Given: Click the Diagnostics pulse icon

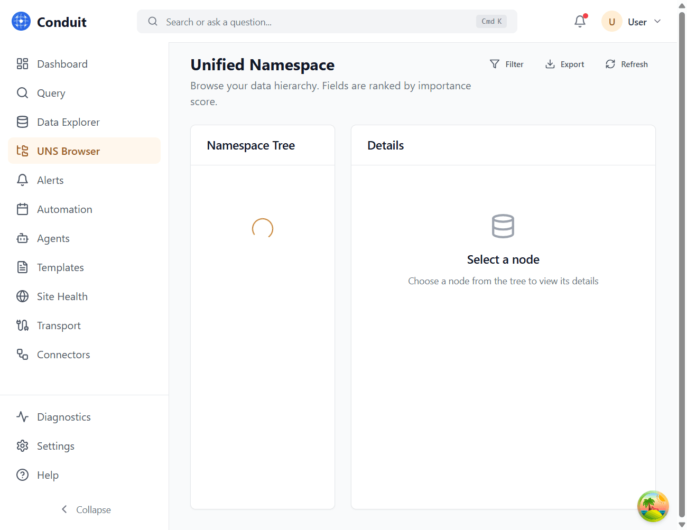Looking at the screenshot, I should (22, 416).
